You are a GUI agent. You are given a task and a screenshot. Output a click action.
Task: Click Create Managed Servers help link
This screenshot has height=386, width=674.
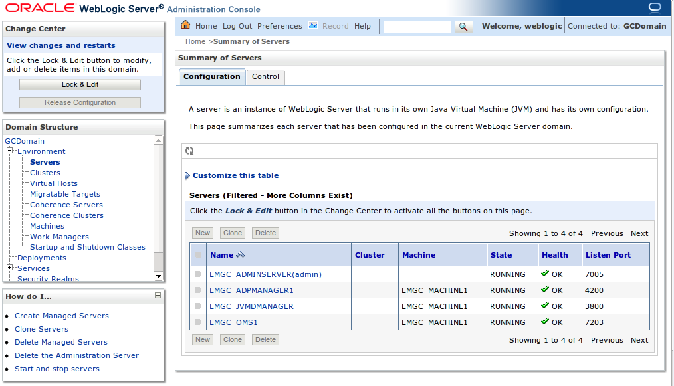click(61, 316)
